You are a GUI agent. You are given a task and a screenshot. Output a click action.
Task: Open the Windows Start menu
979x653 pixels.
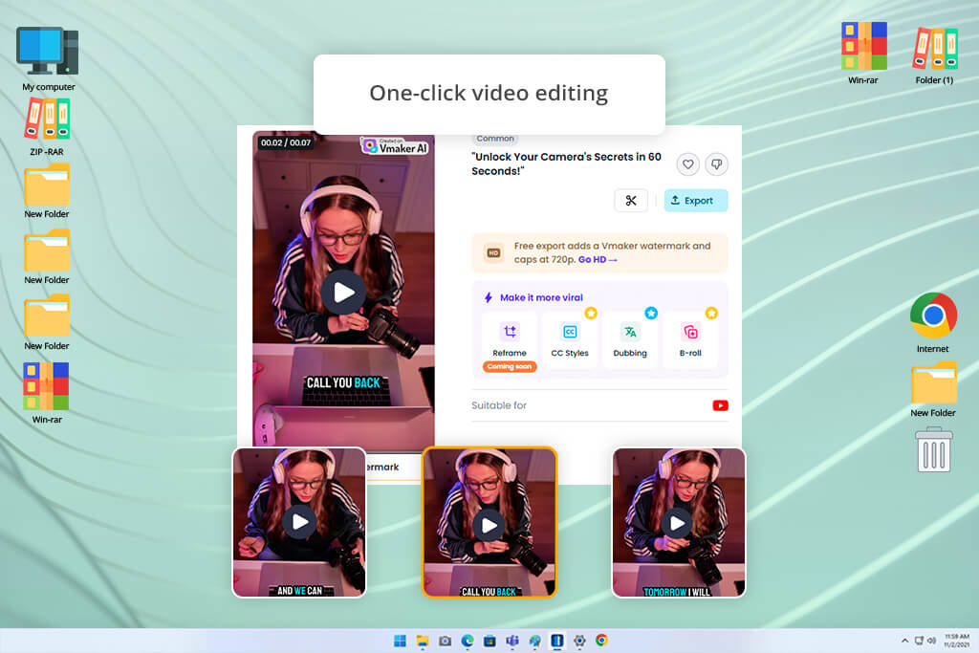(x=401, y=641)
